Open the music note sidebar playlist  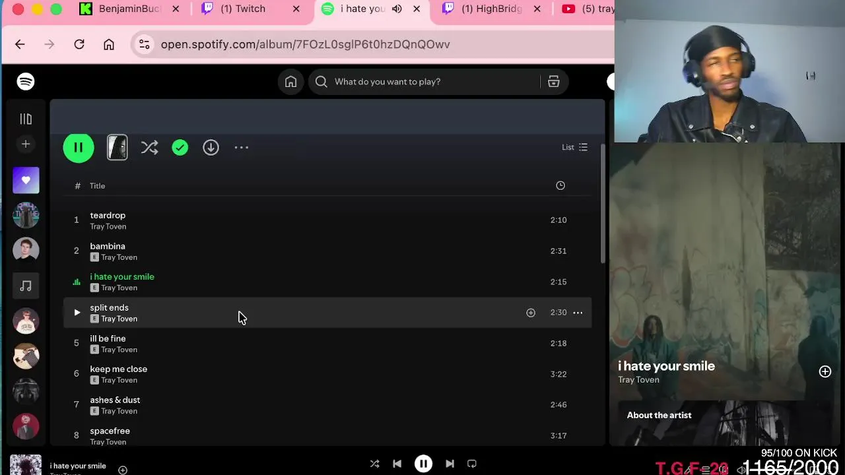click(x=26, y=286)
